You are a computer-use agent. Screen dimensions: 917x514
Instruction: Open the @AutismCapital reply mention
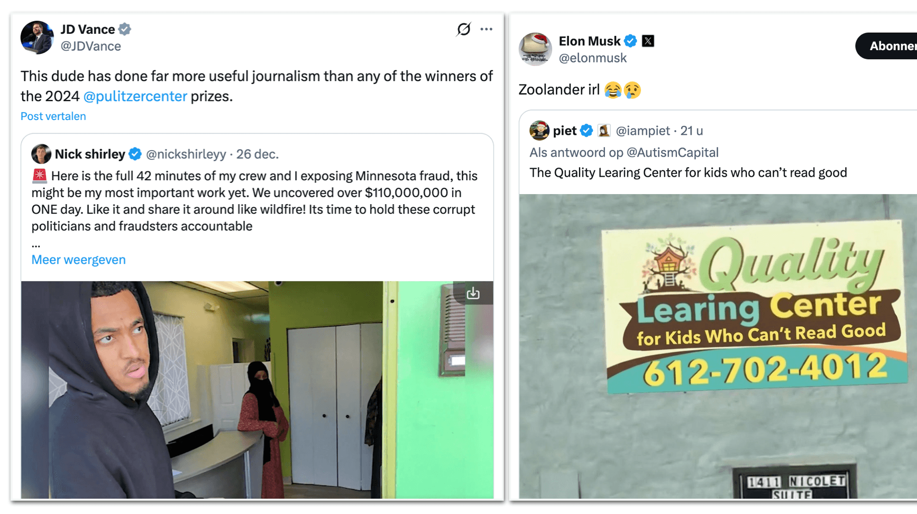pyautogui.click(x=672, y=152)
